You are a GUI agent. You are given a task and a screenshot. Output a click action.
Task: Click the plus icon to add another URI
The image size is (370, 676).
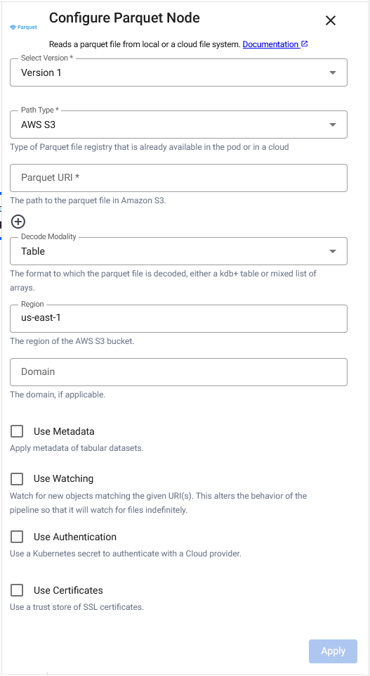(18, 222)
